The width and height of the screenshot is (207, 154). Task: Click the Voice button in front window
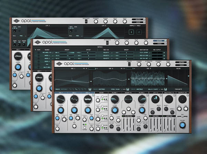click(x=182, y=65)
